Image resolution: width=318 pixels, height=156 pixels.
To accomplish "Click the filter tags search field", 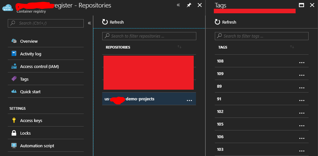I will 262,36.
